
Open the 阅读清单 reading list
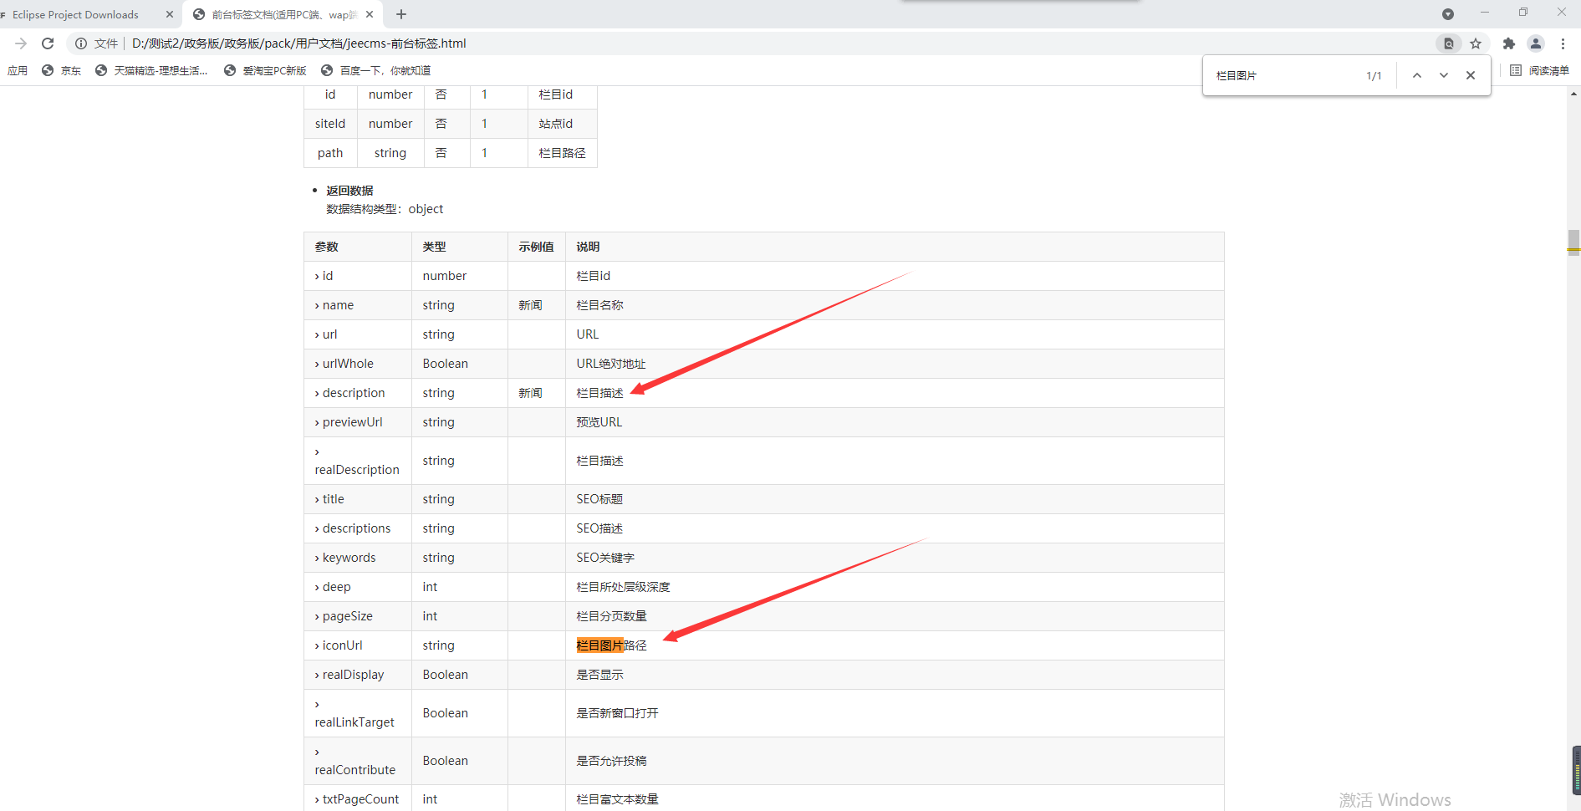1539,71
